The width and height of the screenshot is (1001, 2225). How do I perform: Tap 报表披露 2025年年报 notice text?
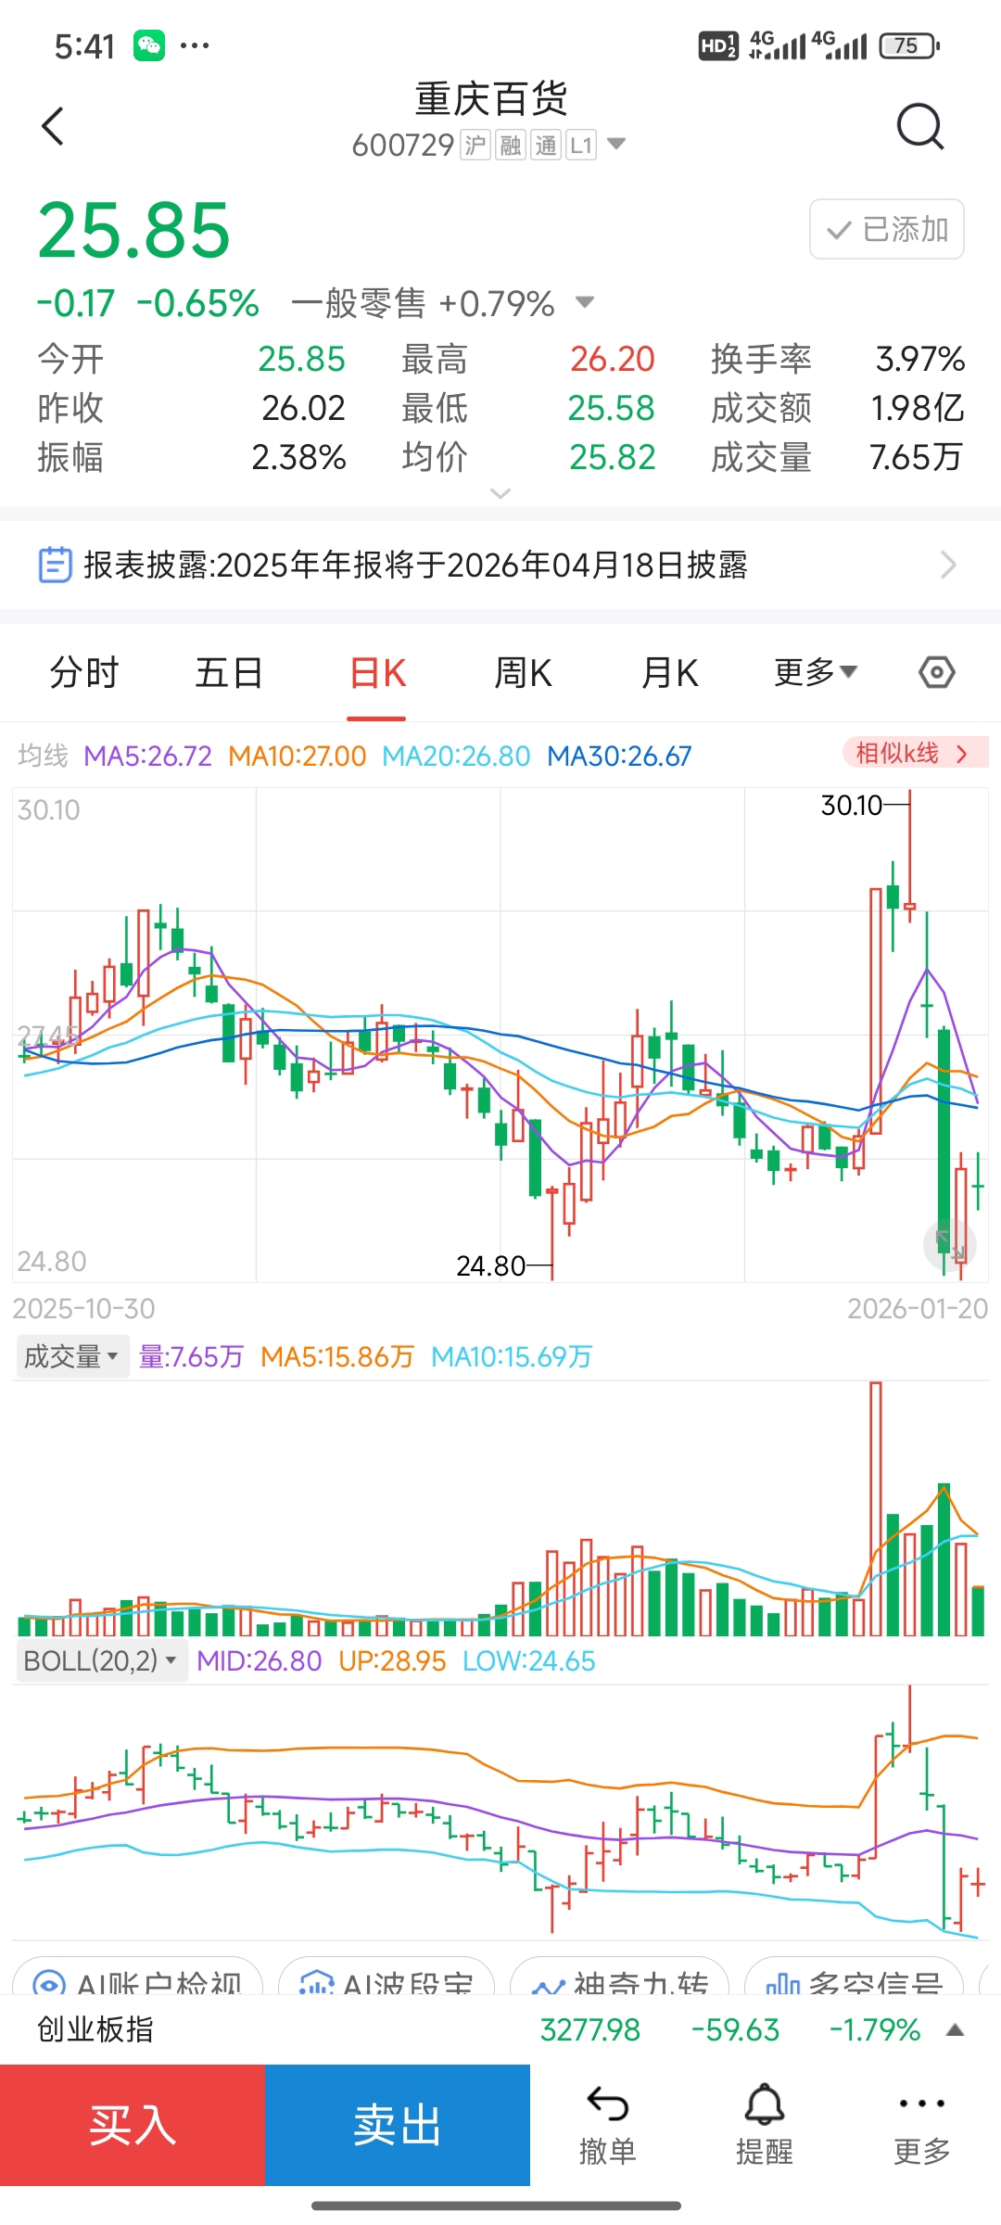point(415,565)
